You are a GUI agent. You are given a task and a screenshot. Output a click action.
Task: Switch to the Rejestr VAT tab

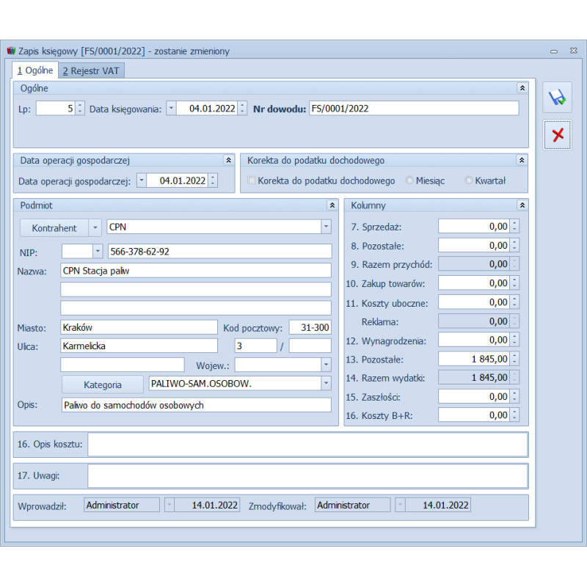[92, 70]
